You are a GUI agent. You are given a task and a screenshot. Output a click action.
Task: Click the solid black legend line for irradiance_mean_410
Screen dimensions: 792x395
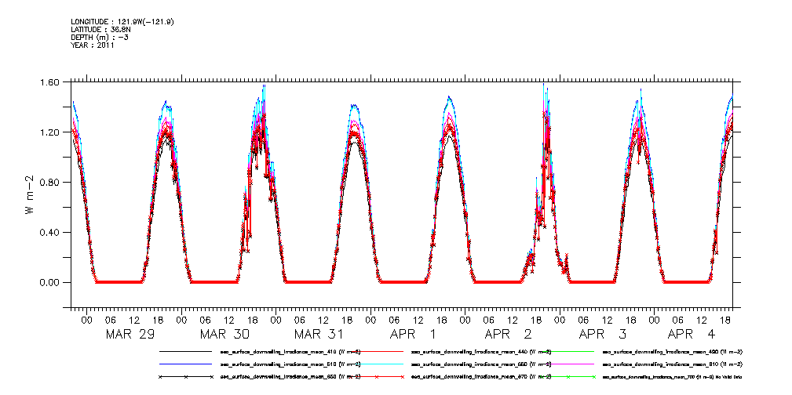pos(185,351)
